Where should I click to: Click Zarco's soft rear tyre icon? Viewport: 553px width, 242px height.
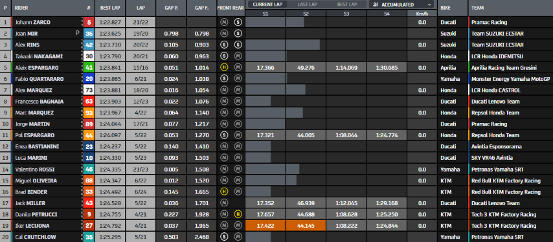238,22
